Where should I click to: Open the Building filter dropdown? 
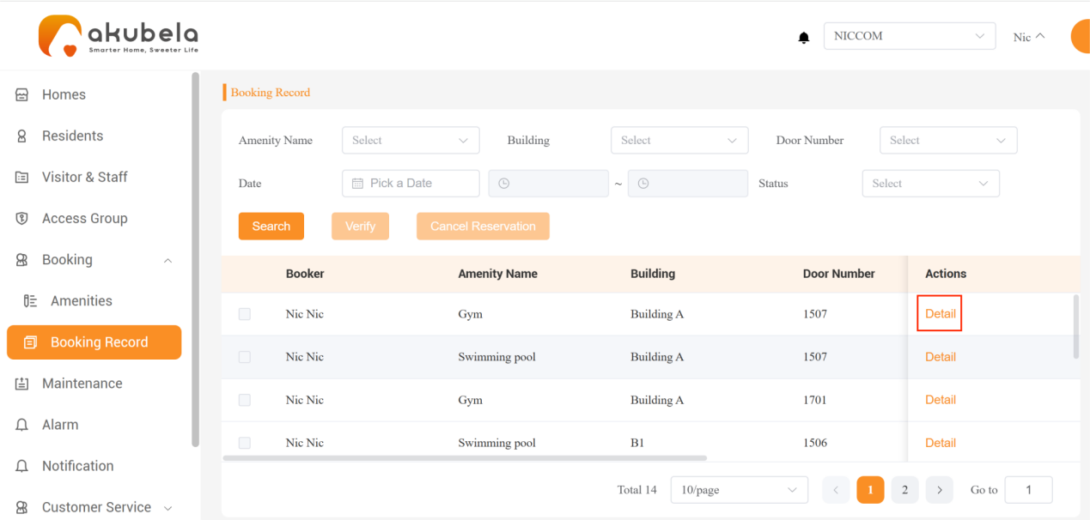(679, 140)
